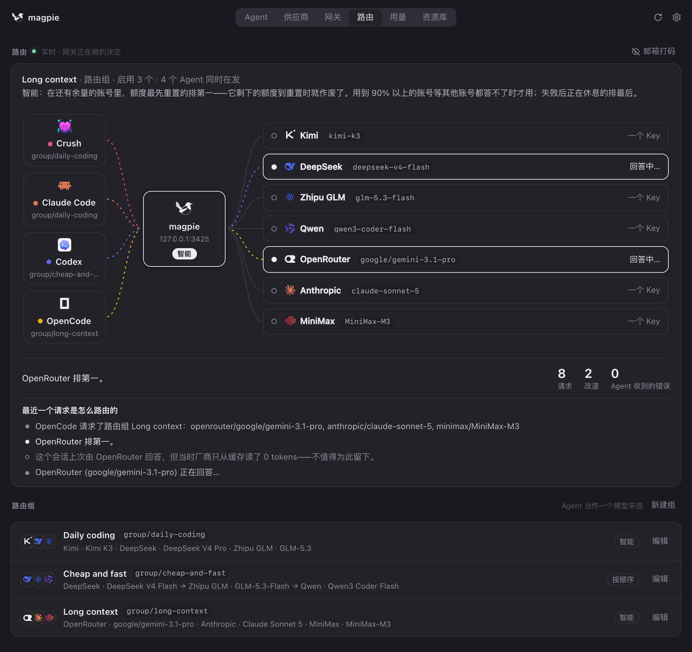Click the 智能 badge on the magpie node
Screen dimensions: 692x652
pos(184,254)
